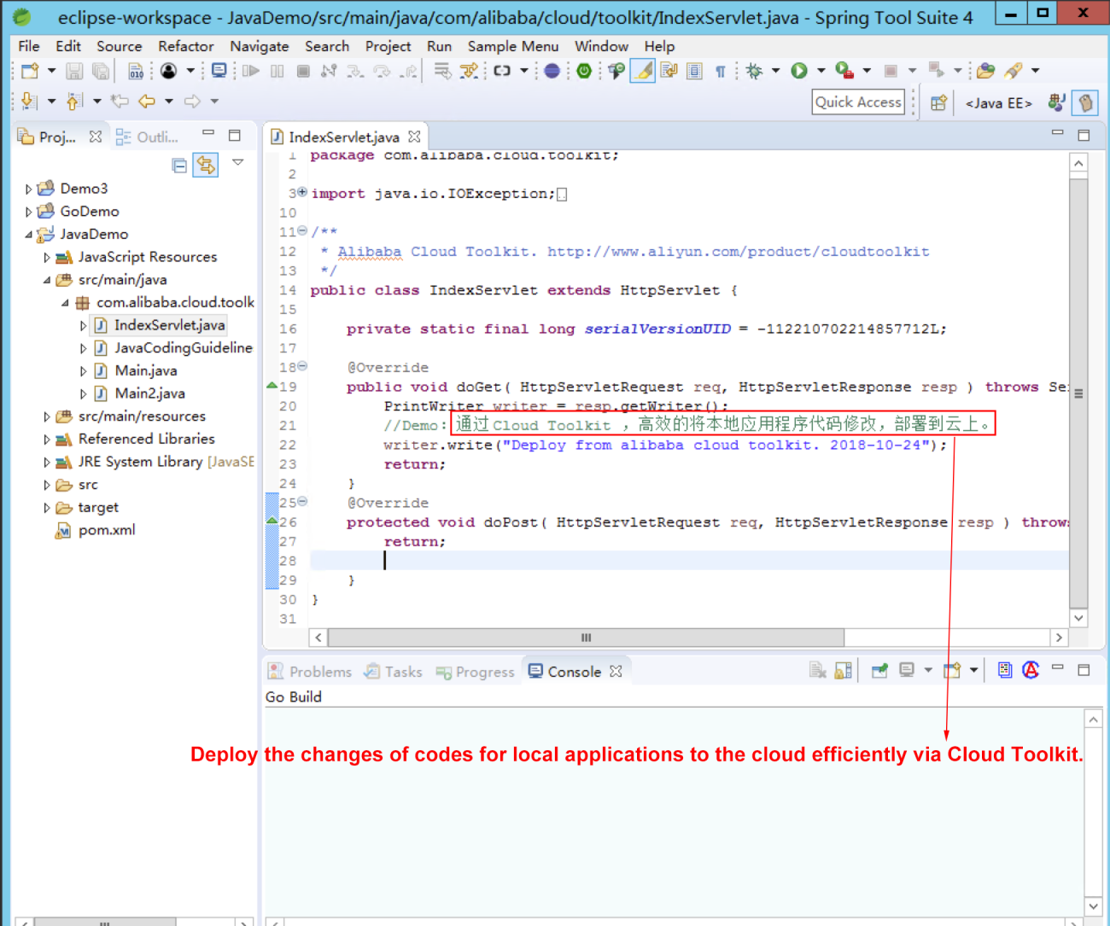Click the editor vertical scrollbar down arrow
1110x926 pixels.
pos(1079,618)
